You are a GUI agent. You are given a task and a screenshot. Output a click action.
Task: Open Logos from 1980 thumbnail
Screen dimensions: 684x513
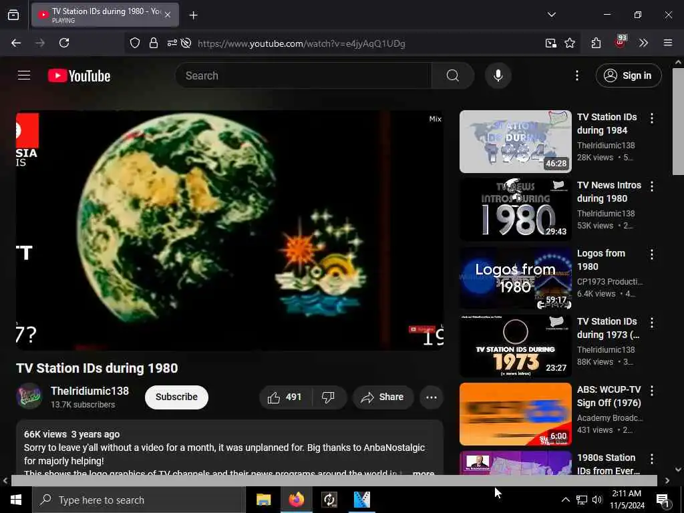tap(515, 278)
